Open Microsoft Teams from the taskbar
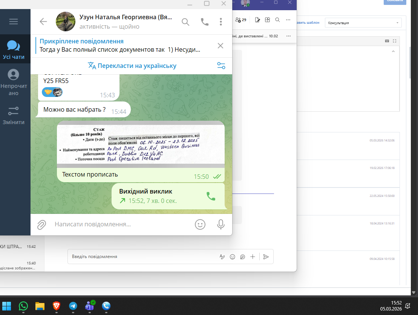The height and width of the screenshot is (315, 418). tap(90, 306)
